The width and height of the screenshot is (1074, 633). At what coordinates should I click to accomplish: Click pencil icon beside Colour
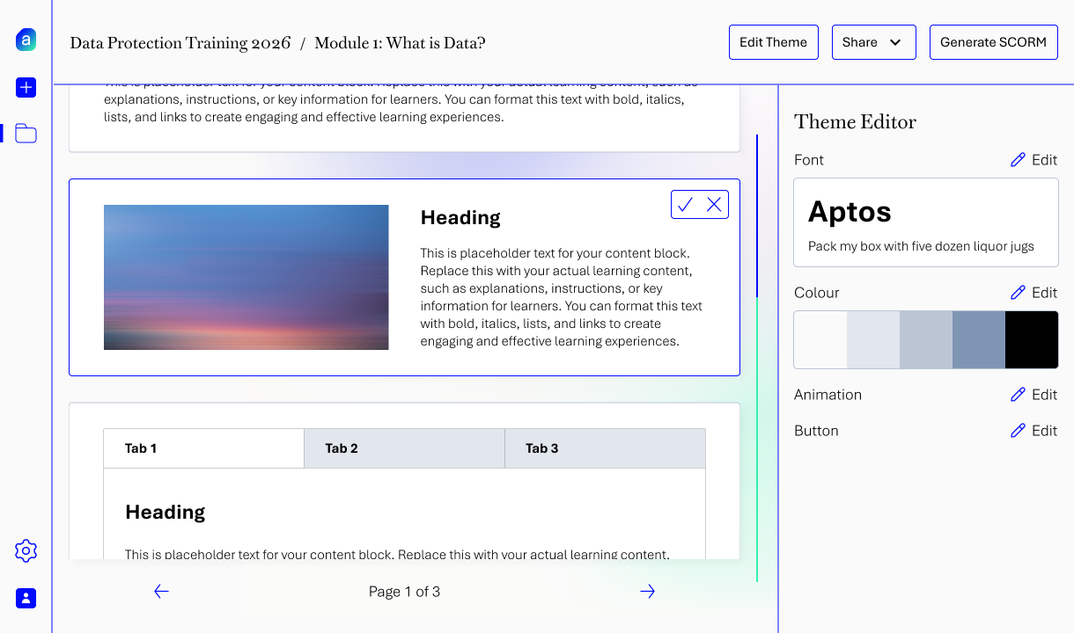(1018, 293)
